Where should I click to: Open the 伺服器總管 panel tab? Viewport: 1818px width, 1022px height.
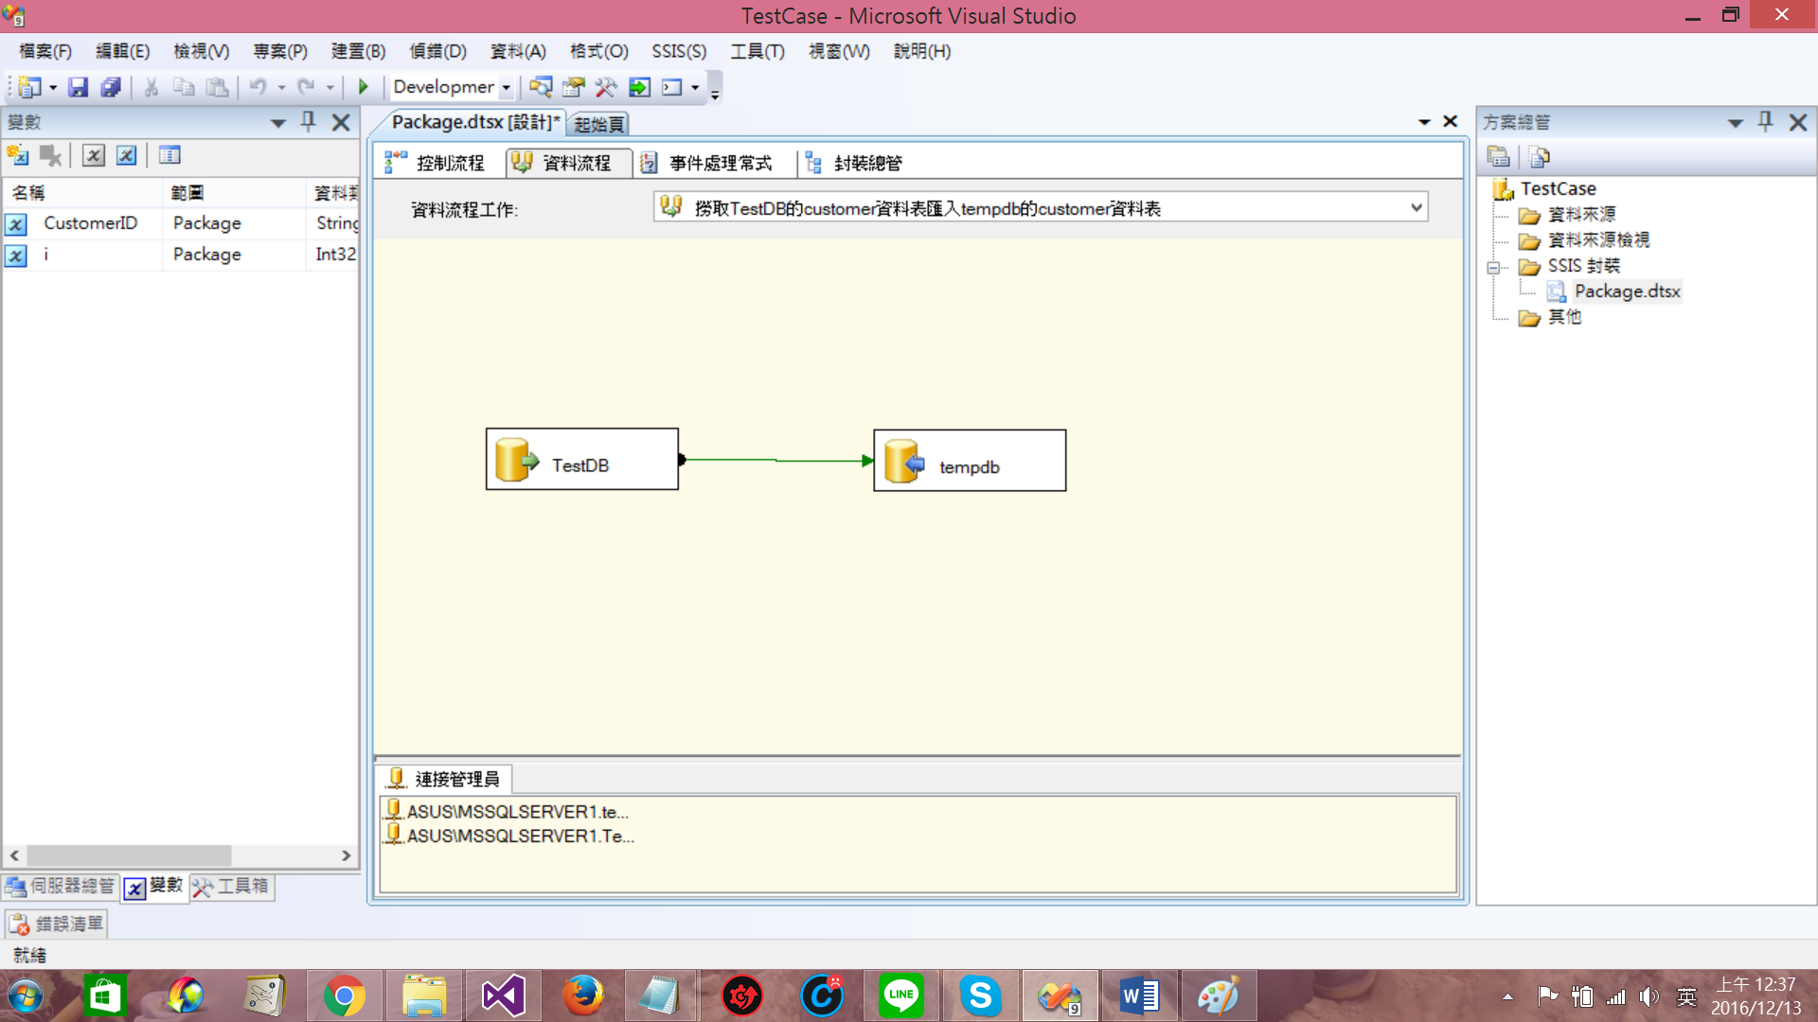(61, 886)
